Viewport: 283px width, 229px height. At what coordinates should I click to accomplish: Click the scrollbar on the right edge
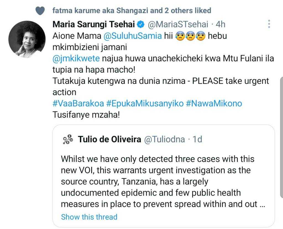pos(282,137)
